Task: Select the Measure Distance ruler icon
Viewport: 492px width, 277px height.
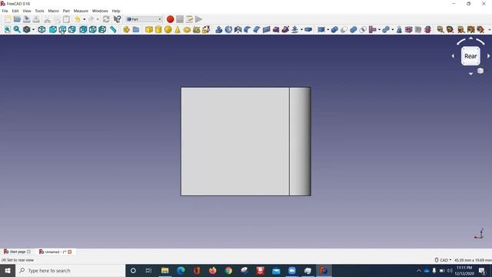Action: pyautogui.click(x=113, y=29)
